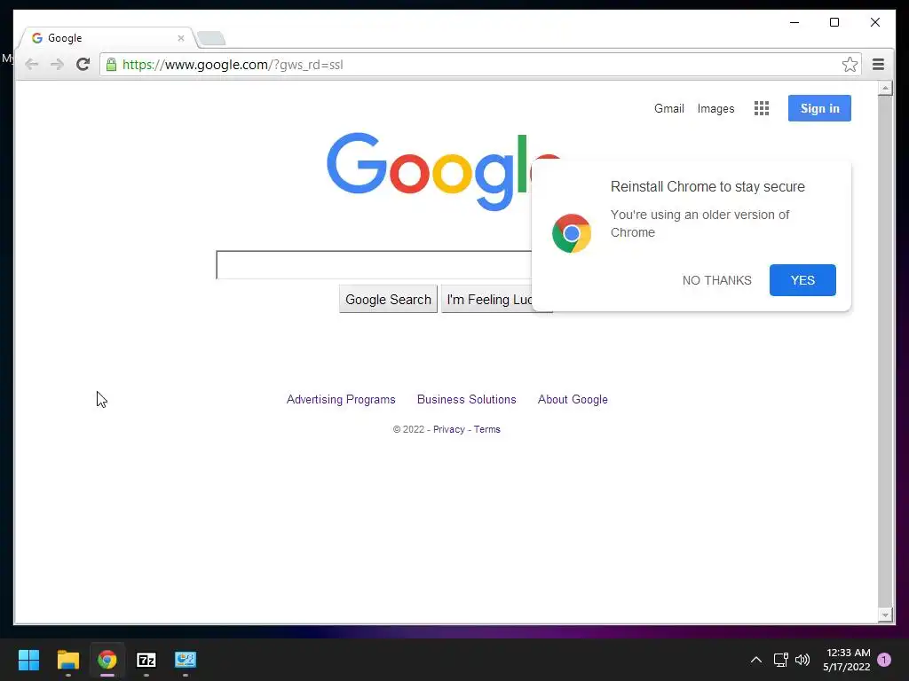Click the Google Search button
The image size is (909, 681).
coord(388,299)
